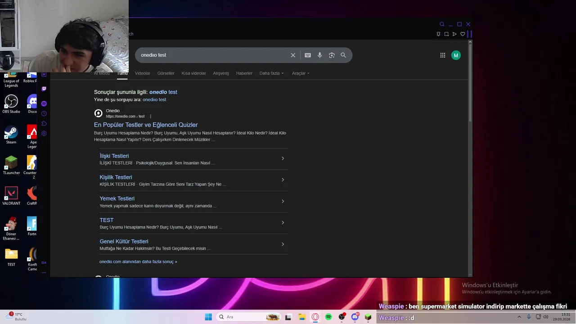Image resolution: width=576 pixels, height=324 pixels.
Task: Open the TEST folder on the desktop
Action: (11, 257)
